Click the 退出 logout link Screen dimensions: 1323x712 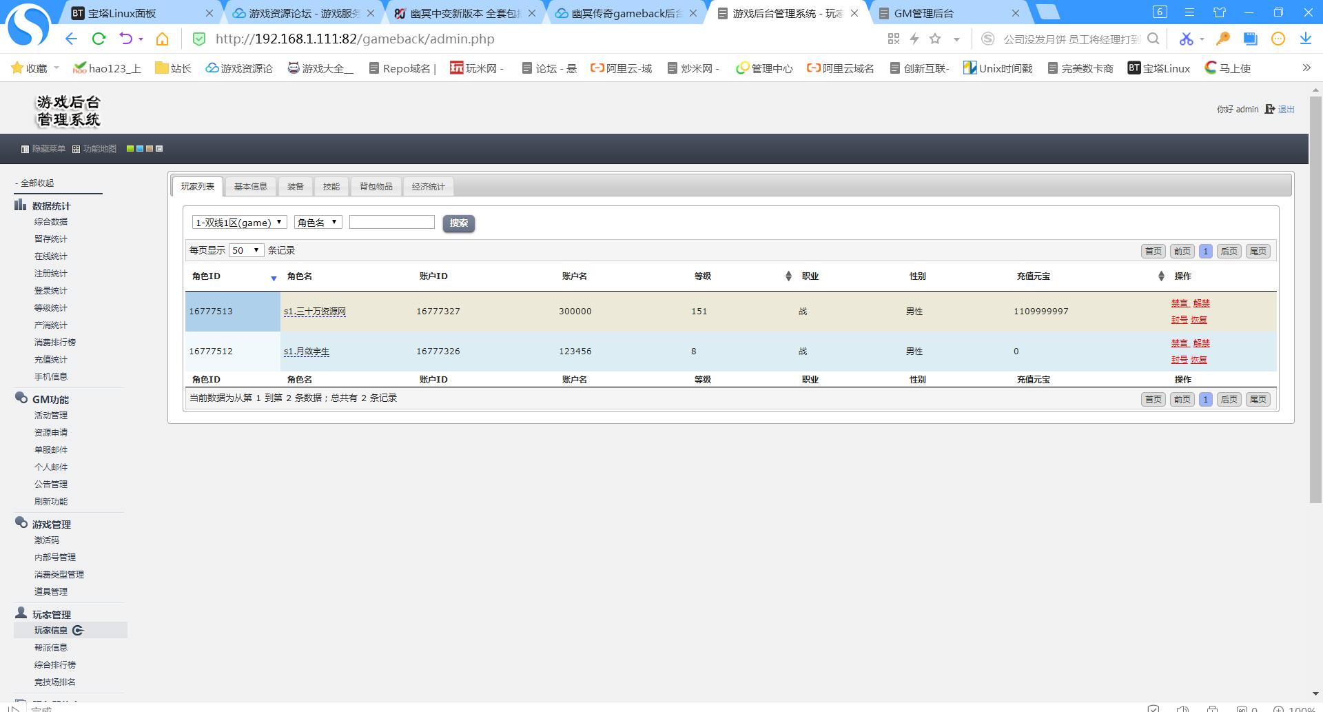[x=1286, y=110]
